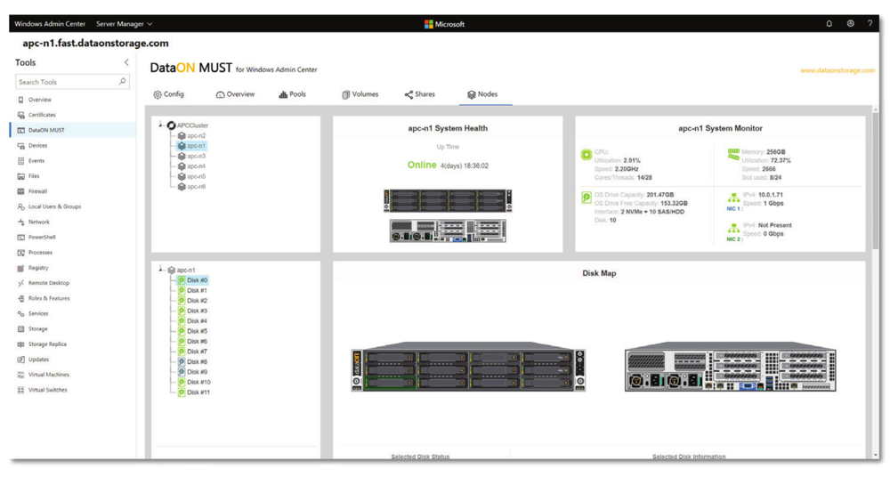Screen dimensions: 890x477
Task: Open the help question mark icon
Action: tap(870, 24)
